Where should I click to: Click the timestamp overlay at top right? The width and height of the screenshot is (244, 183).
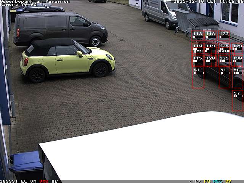[208, 2]
